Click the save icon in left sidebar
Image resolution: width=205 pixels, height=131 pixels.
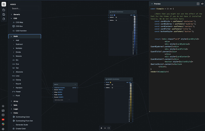click(x=4, y=14)
